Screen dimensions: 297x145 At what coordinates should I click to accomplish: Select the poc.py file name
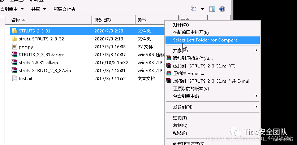(26, 47)
